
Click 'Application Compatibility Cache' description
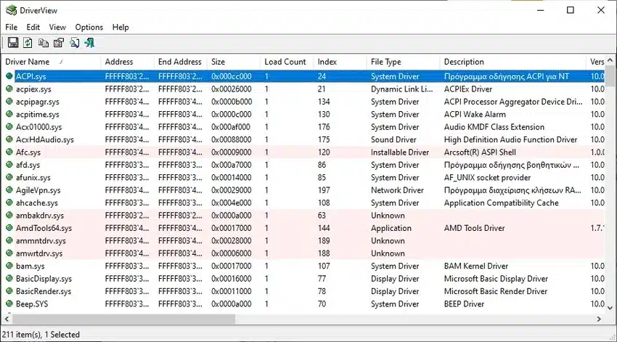[501, 203]
